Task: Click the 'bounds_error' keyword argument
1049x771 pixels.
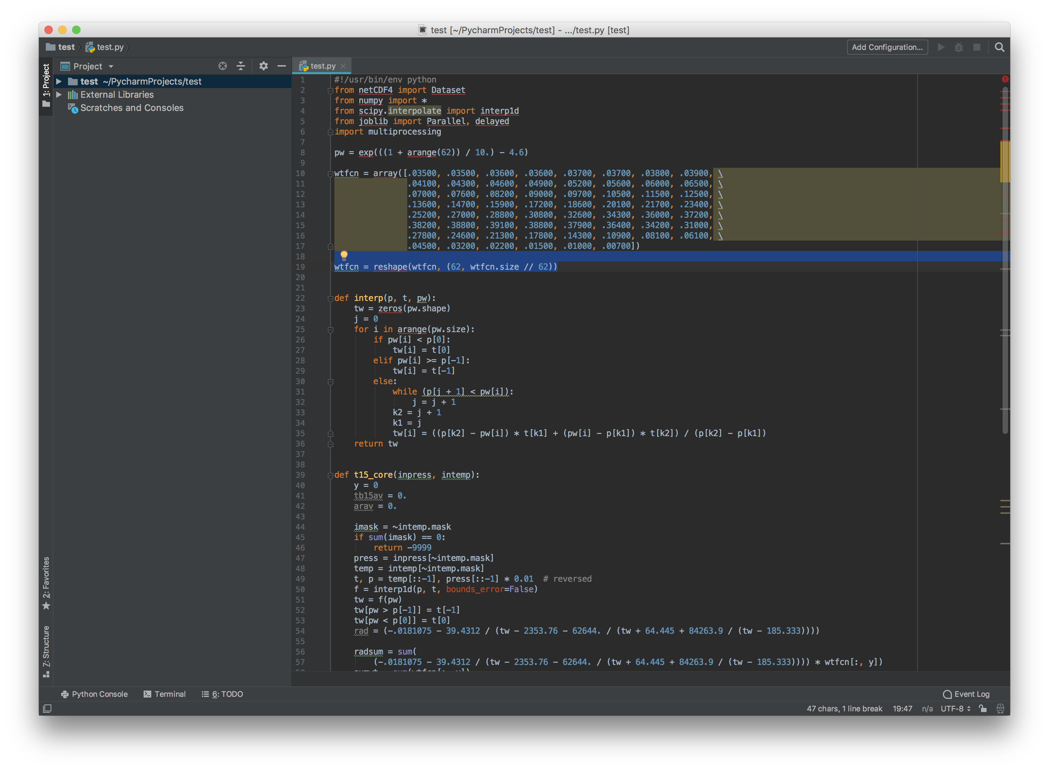Action: click(x=475, y=589)
